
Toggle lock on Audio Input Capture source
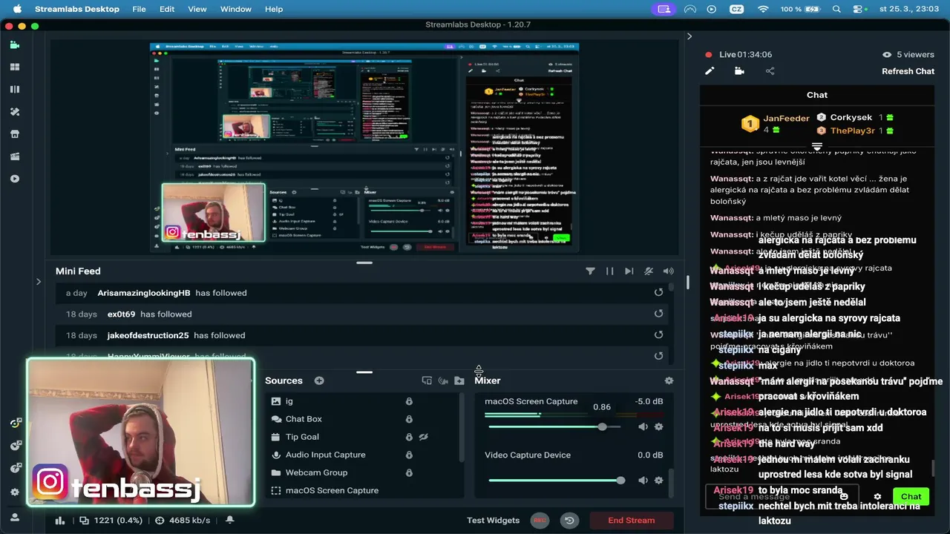coord(409,455)
